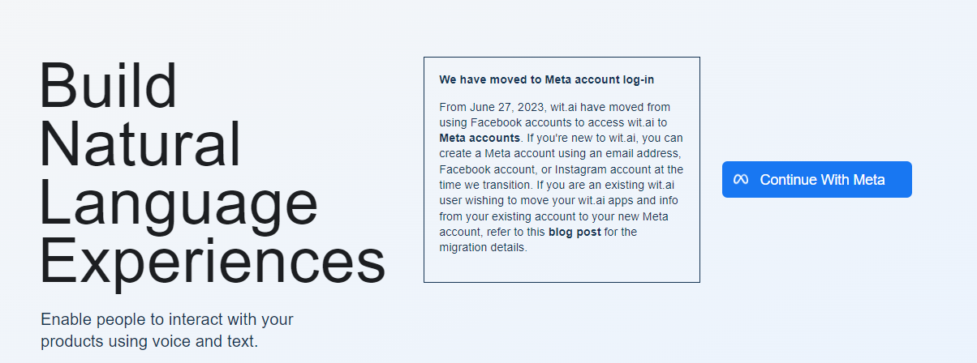Open the bold Meta accounts link
Image resolution: width=977 pixels, height=363 pixels.
(480, 138)
